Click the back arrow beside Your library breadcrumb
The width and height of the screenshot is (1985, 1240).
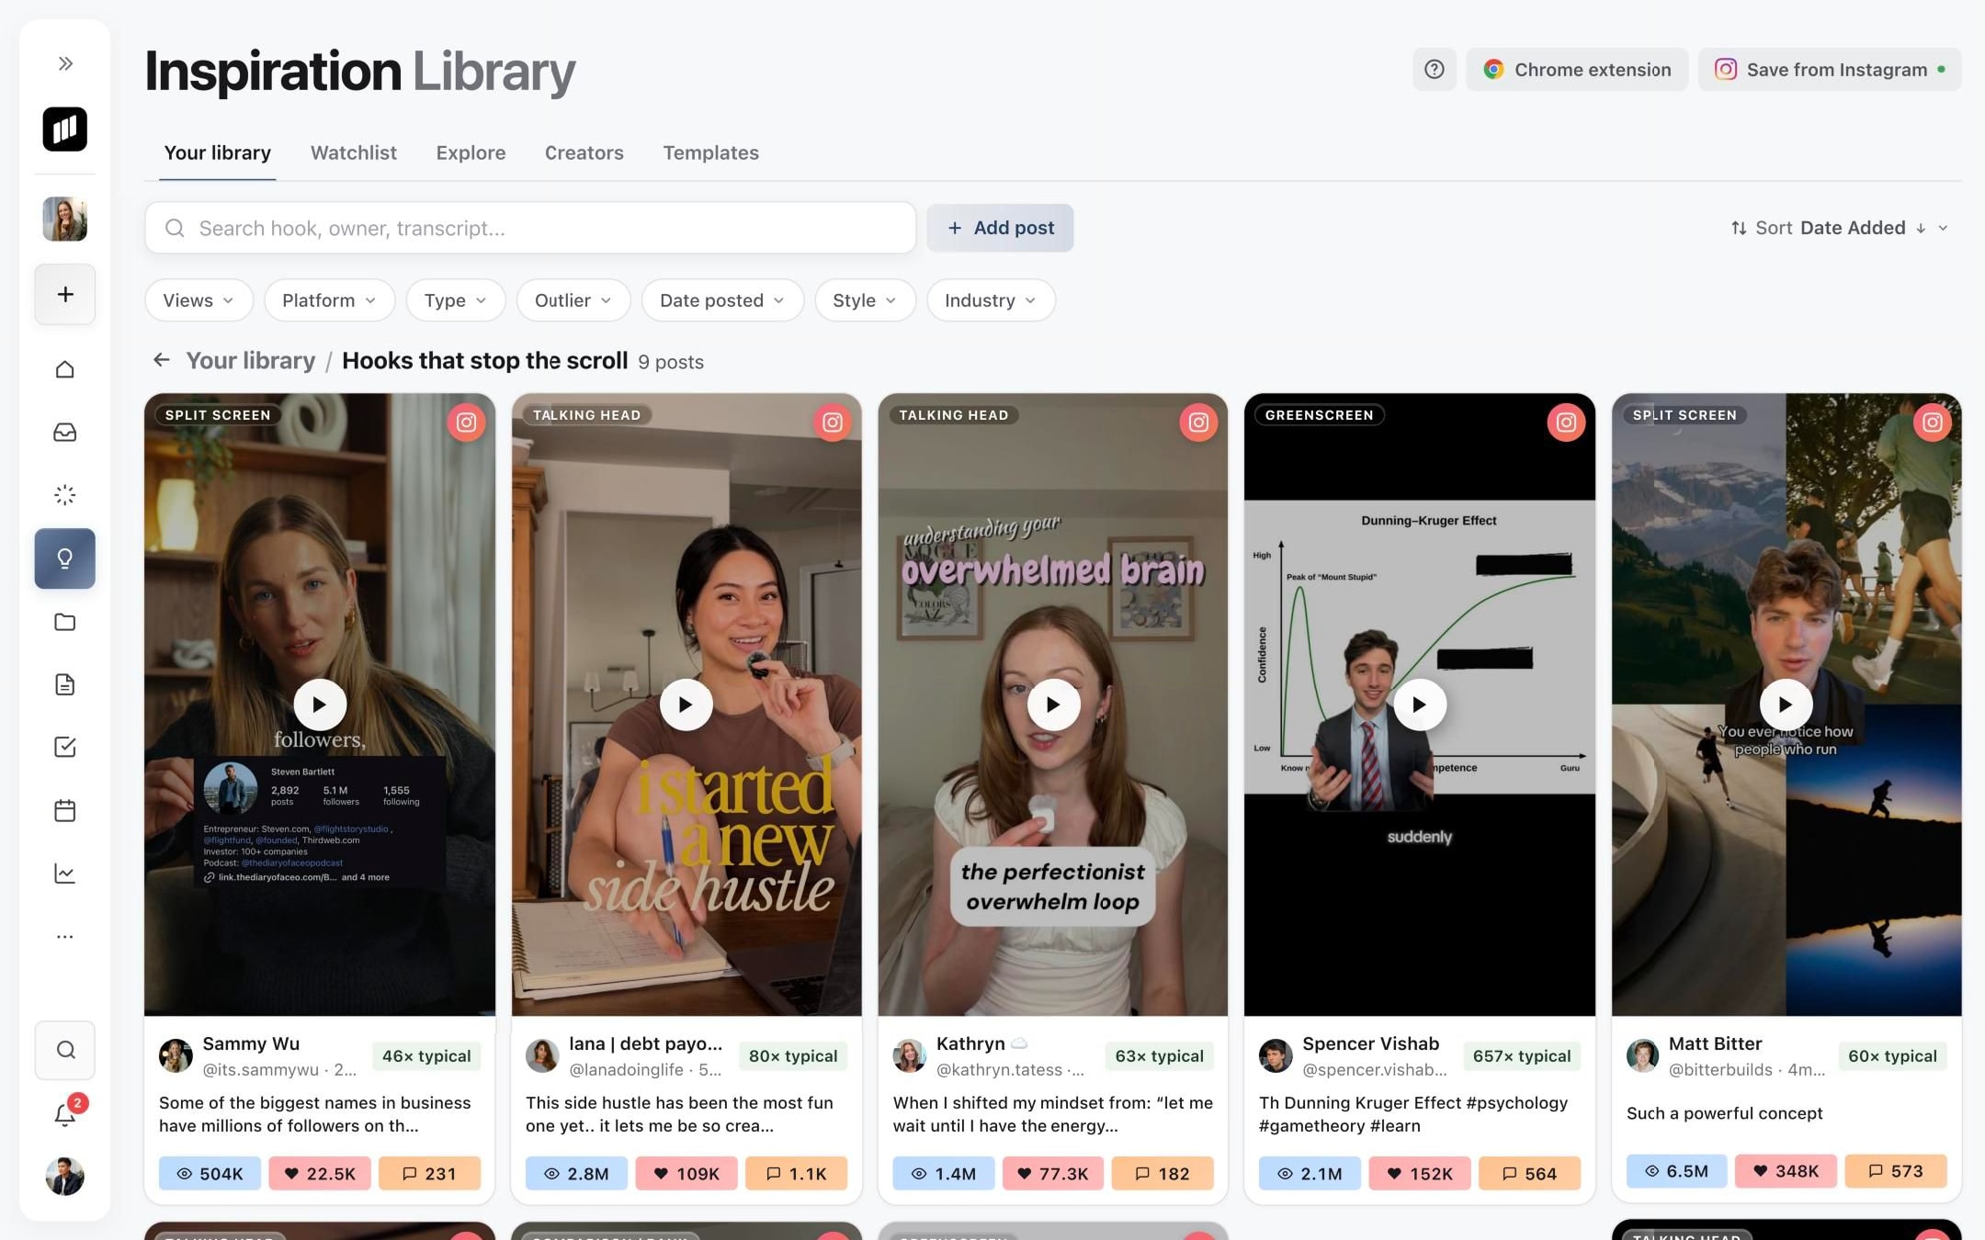click(162, 360)
